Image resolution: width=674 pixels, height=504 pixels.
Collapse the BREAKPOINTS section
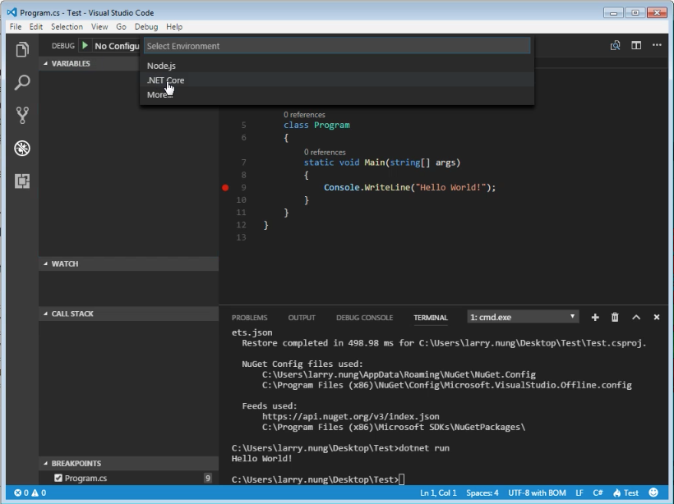pos(129,464)
